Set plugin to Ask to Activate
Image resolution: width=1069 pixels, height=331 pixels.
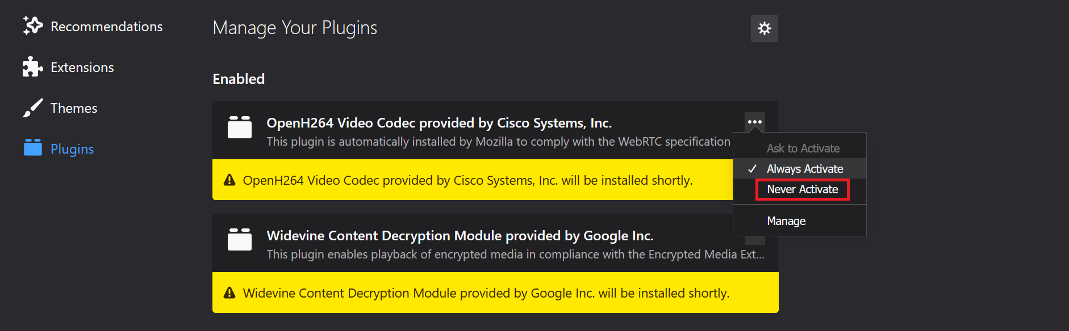803,148
